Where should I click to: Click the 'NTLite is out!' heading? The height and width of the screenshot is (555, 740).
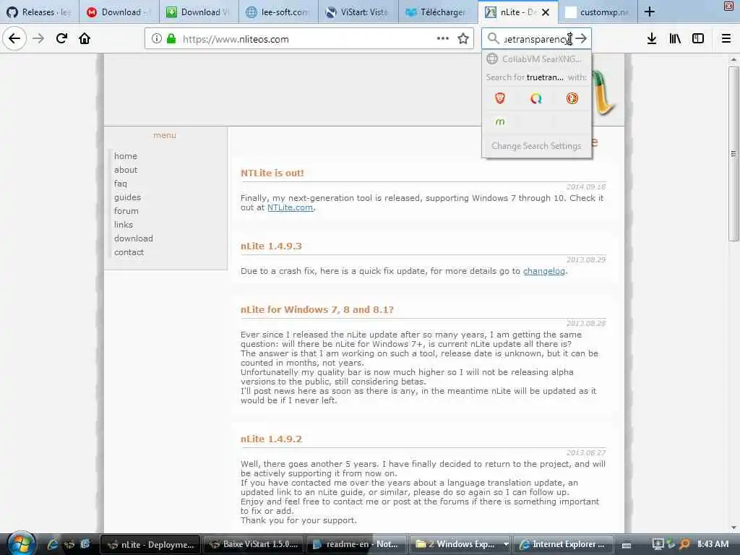click(272, 173)
